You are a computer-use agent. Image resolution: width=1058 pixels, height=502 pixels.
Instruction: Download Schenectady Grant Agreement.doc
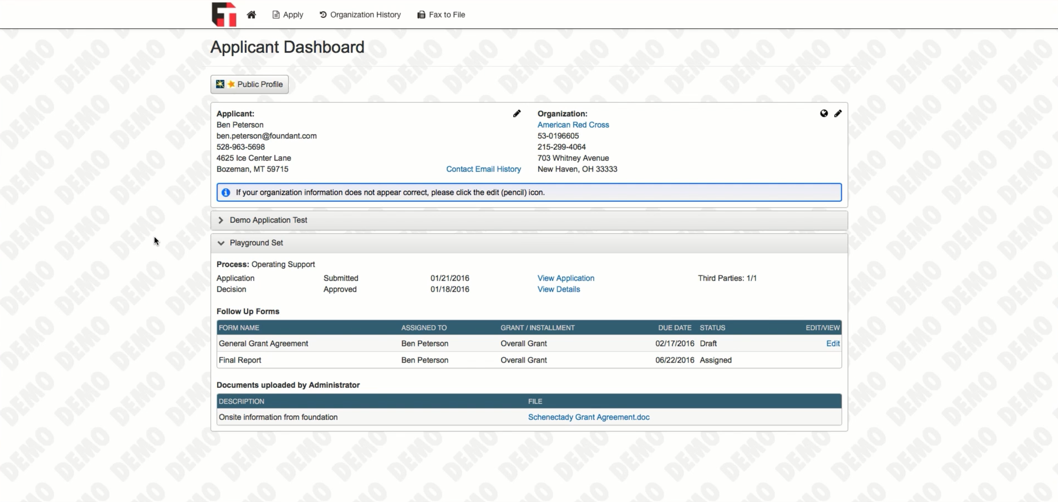(x=589, y=417)
